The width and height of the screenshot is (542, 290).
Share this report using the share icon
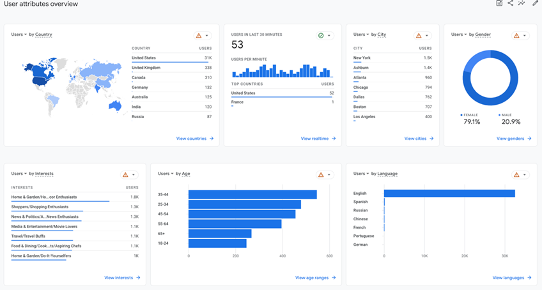pos(511,3)
